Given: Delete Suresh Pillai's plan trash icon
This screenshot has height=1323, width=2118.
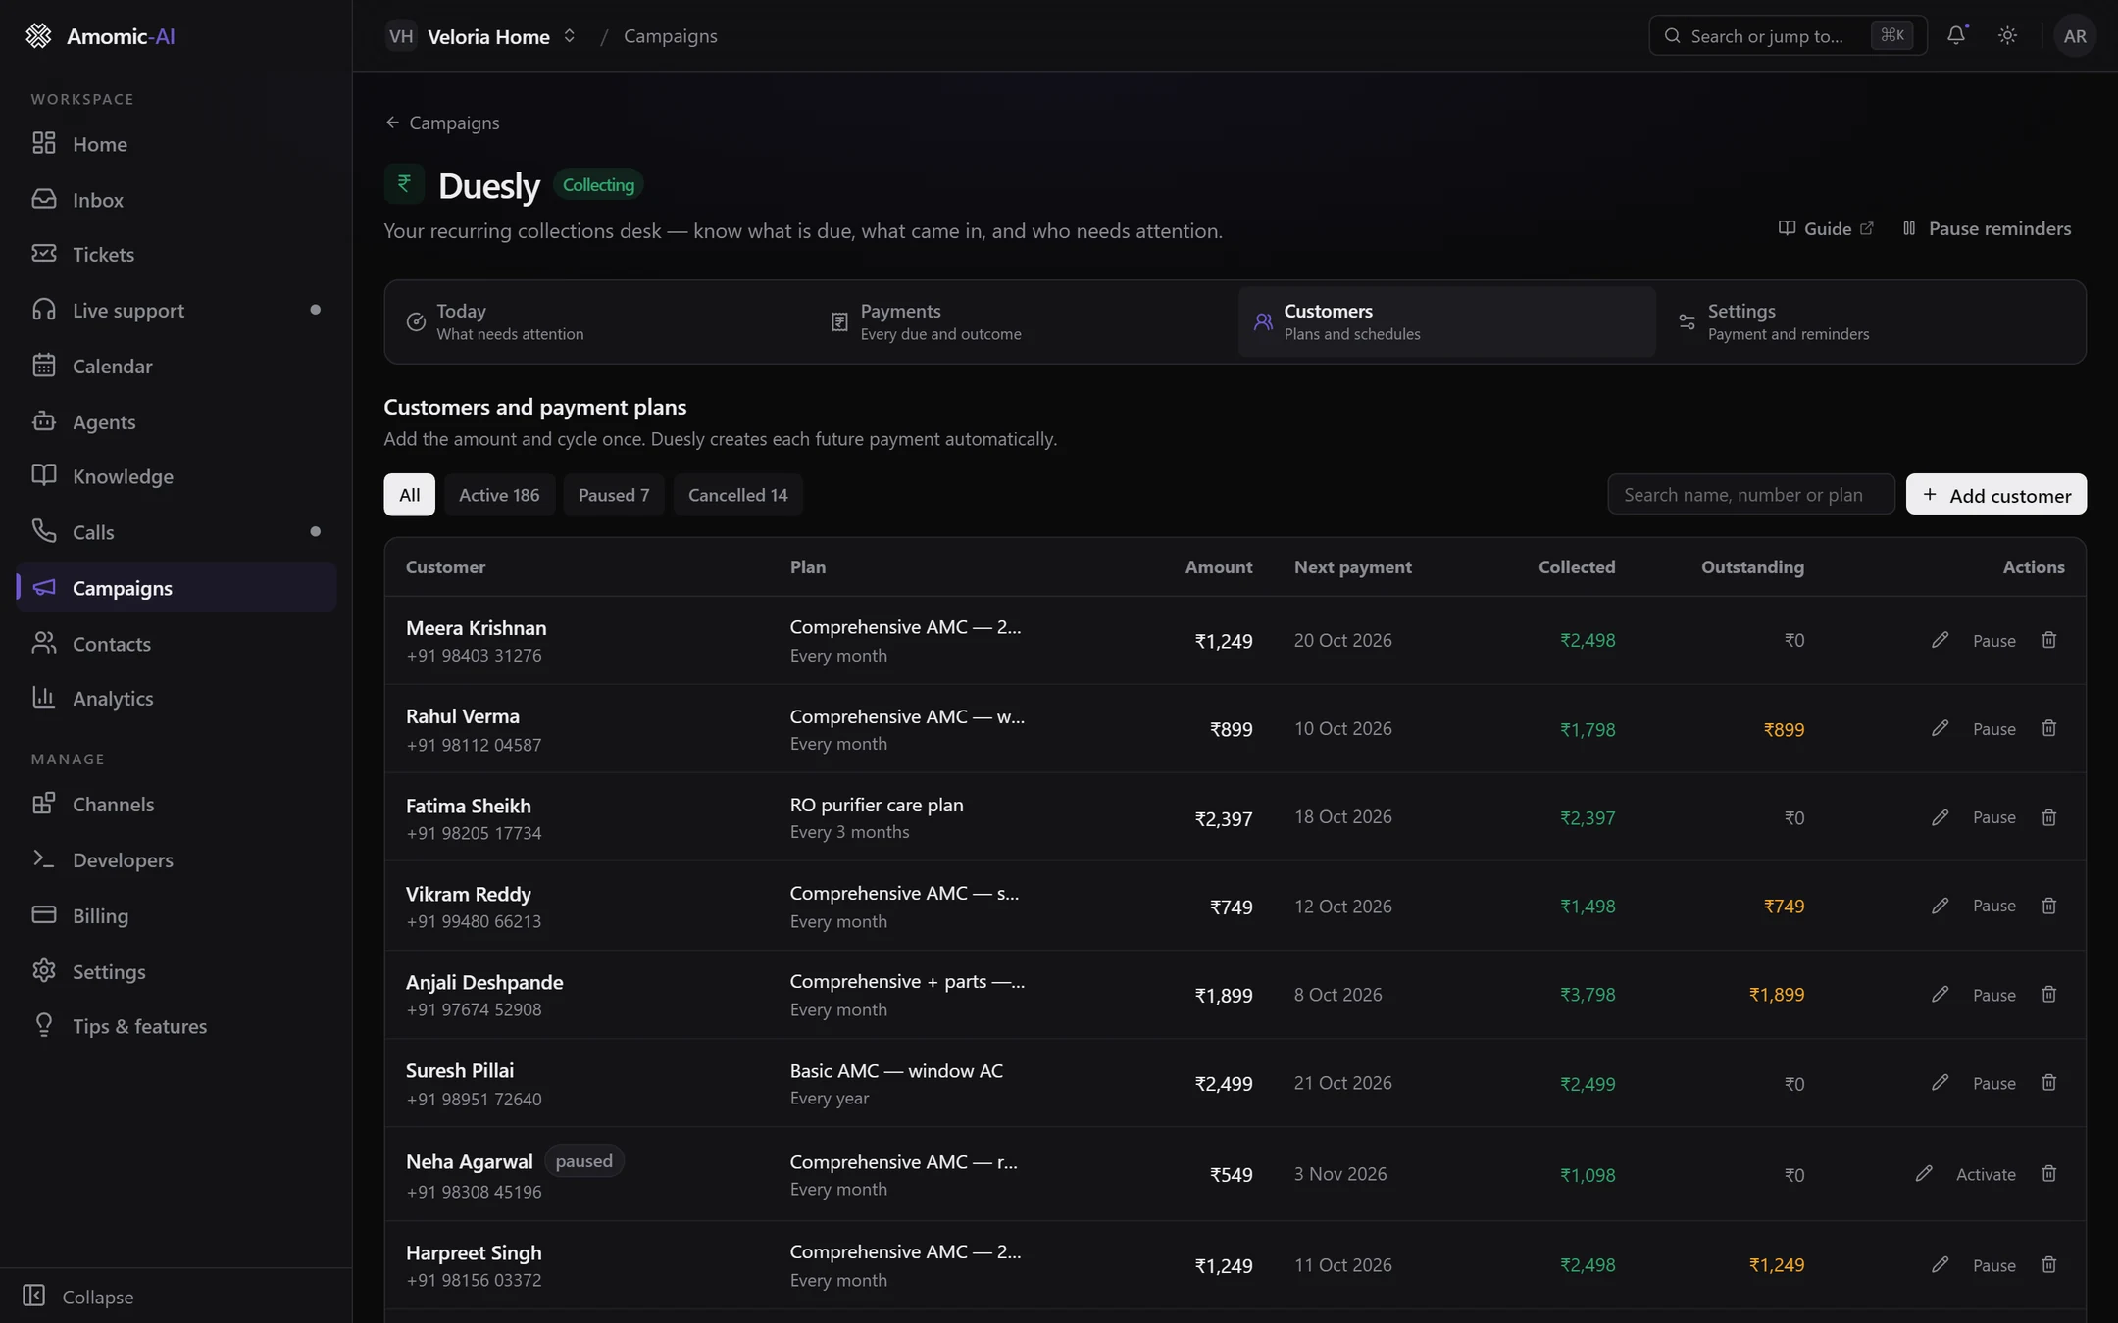Looking at the screenshot, I should point(2048,1083).
